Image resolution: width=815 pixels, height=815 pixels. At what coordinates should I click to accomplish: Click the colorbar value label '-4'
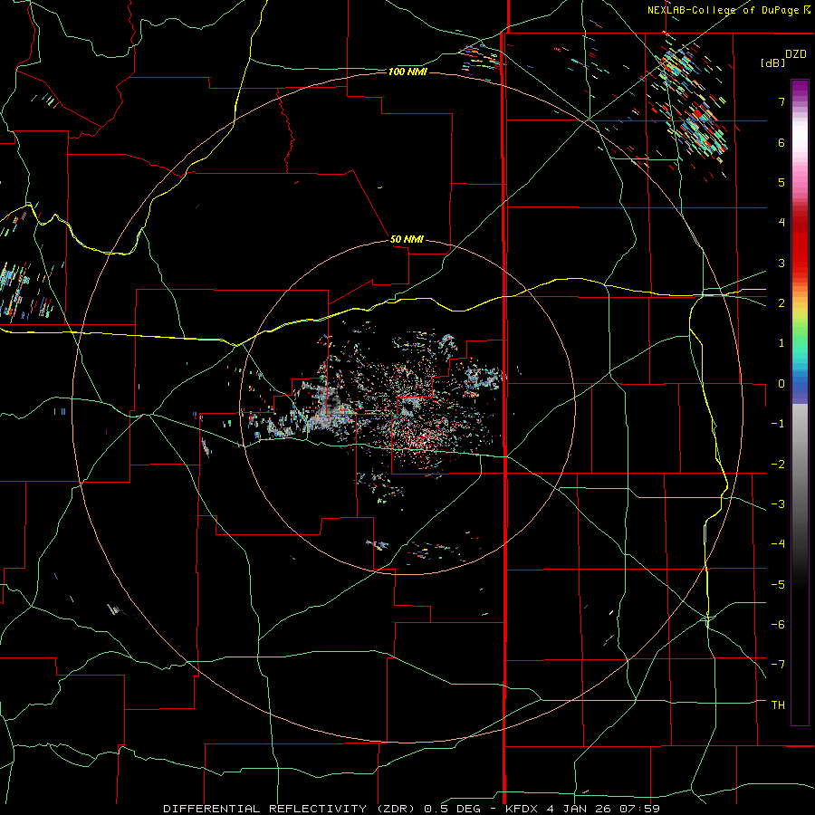(778, 544)
